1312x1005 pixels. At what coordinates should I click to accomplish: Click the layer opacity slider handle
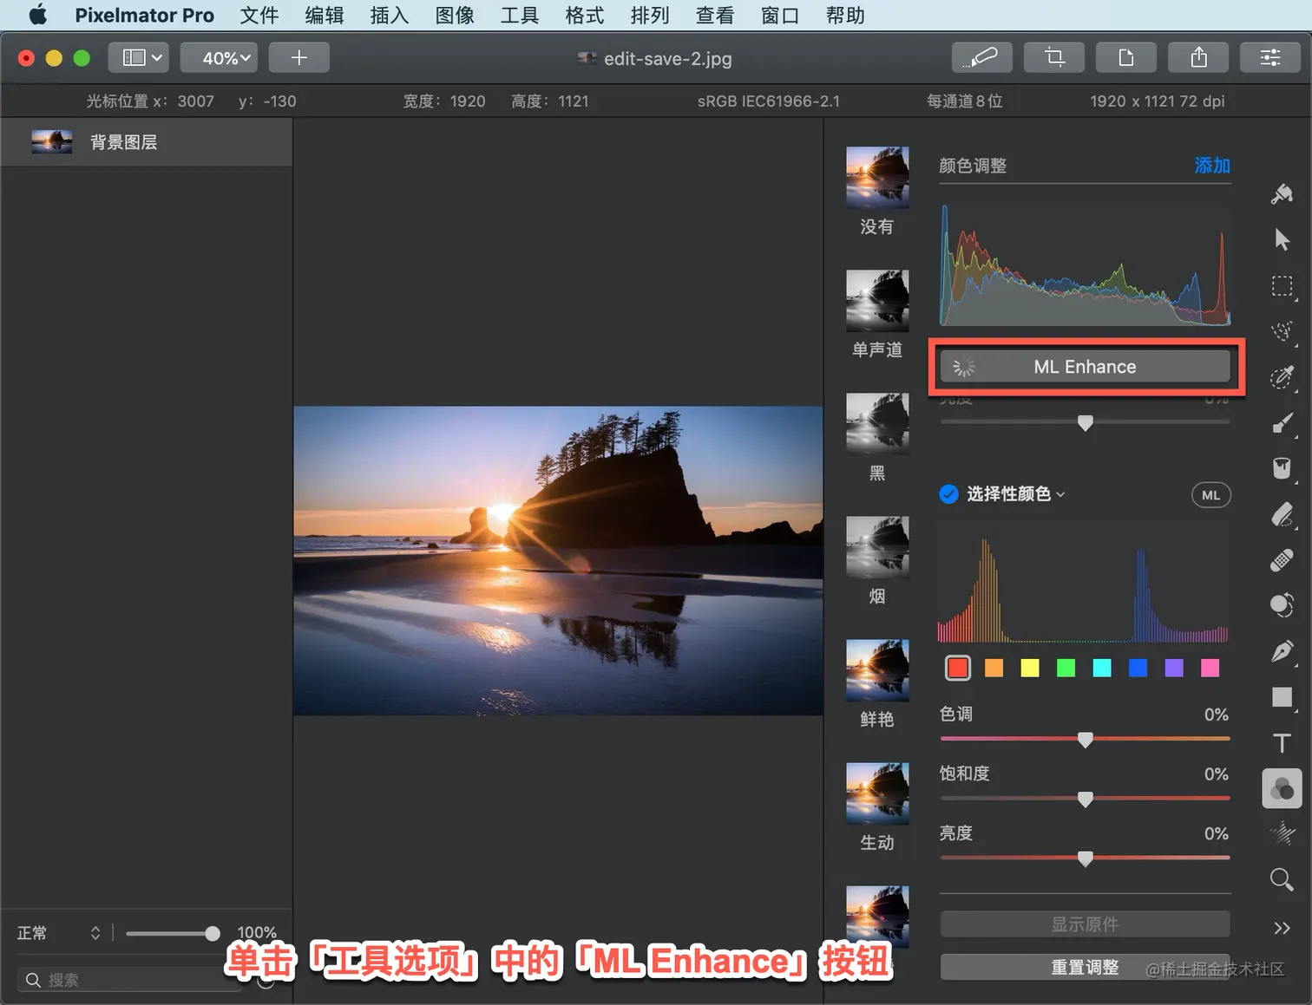coord(213,934)
